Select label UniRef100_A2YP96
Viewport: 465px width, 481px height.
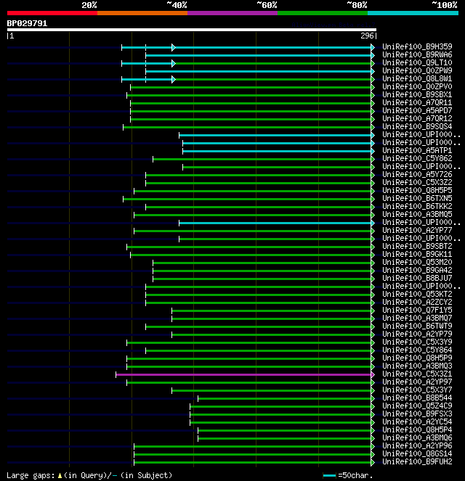click(x=417, y=445)
